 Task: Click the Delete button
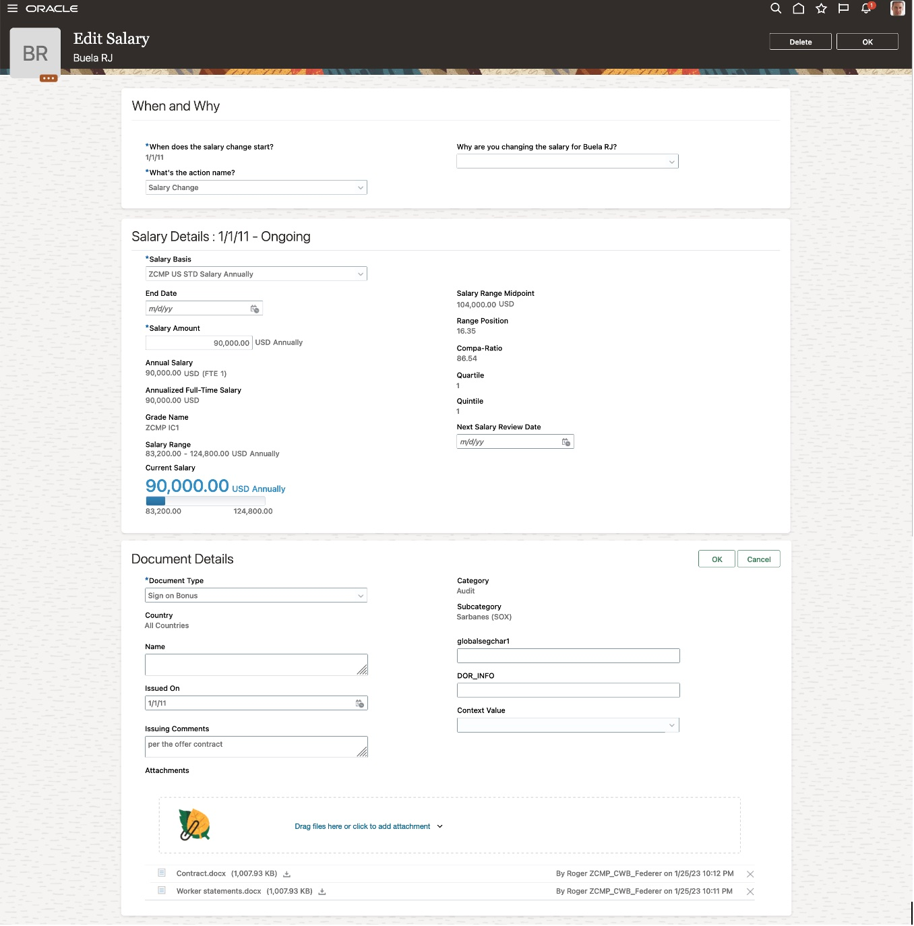[801, 42]
